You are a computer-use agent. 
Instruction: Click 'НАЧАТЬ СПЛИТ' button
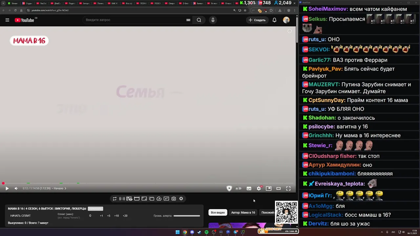click(x=20, y=216)
